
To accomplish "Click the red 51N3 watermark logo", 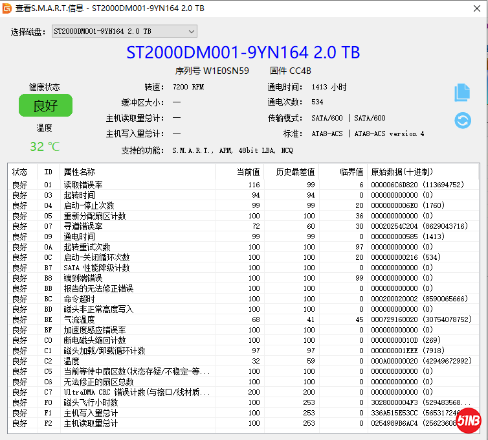I will tap(468, 421).
